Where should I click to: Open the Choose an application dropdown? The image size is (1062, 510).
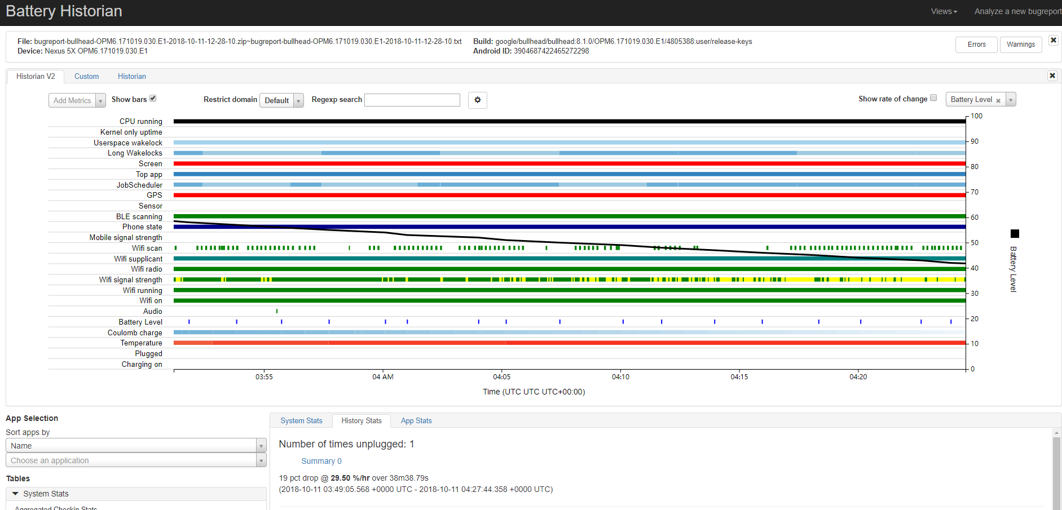coord(136,460)
